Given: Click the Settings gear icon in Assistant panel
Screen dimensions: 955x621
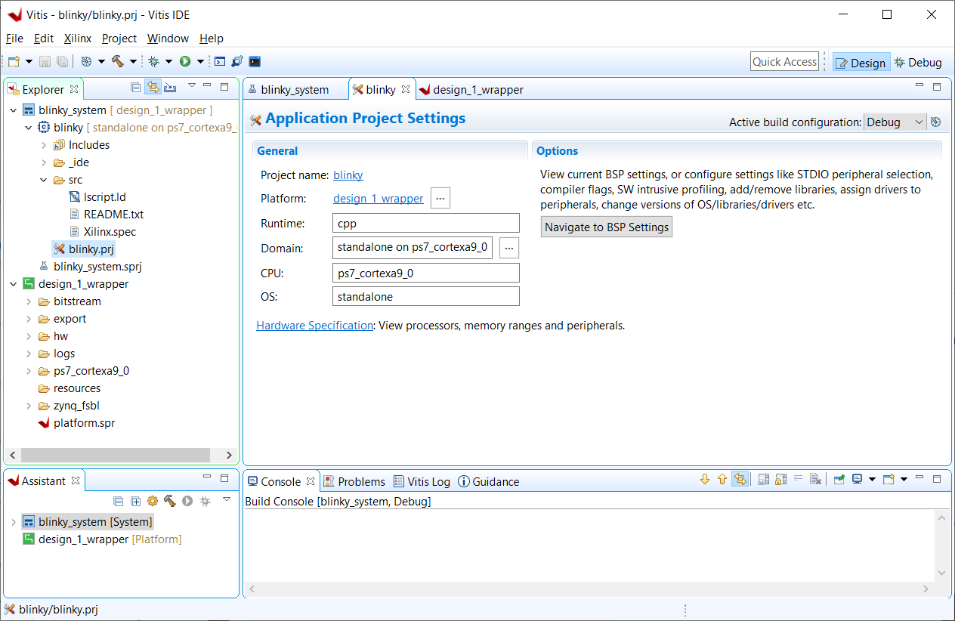Looking at the screenshot, I should 153,501.
